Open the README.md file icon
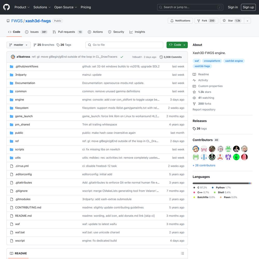259x259 pixels. click(12, 216)
